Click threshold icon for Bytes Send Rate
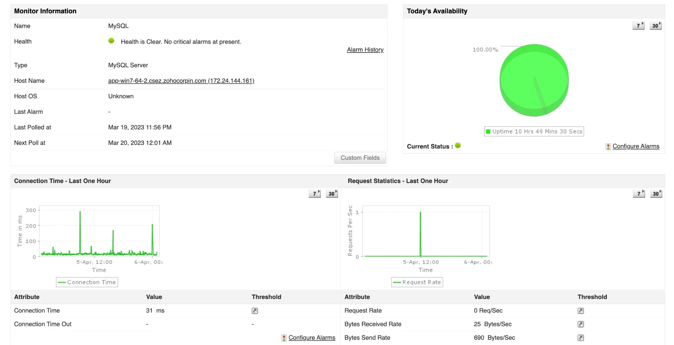Screen dimensions: 674x345 coord(581,337)
